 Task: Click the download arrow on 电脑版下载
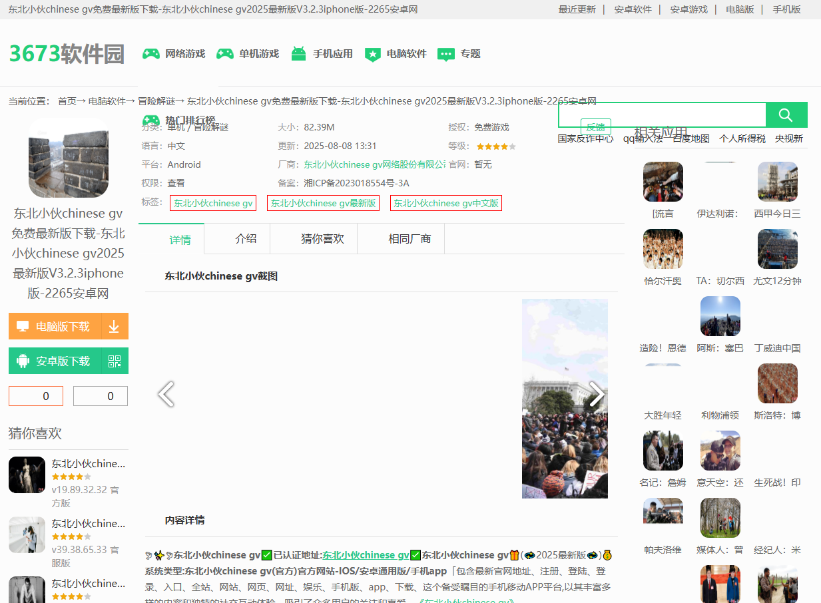click(x=114, y=326)
